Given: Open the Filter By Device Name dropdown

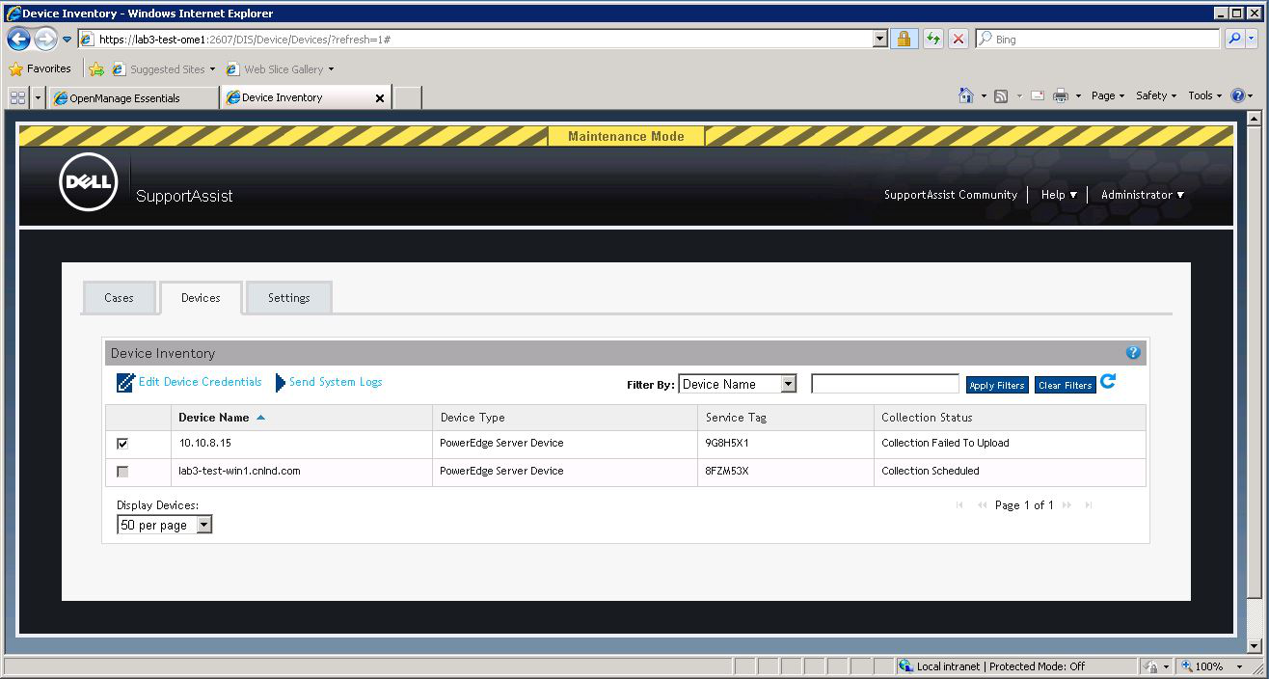Looking at the screenshot, I should [738, 384].
